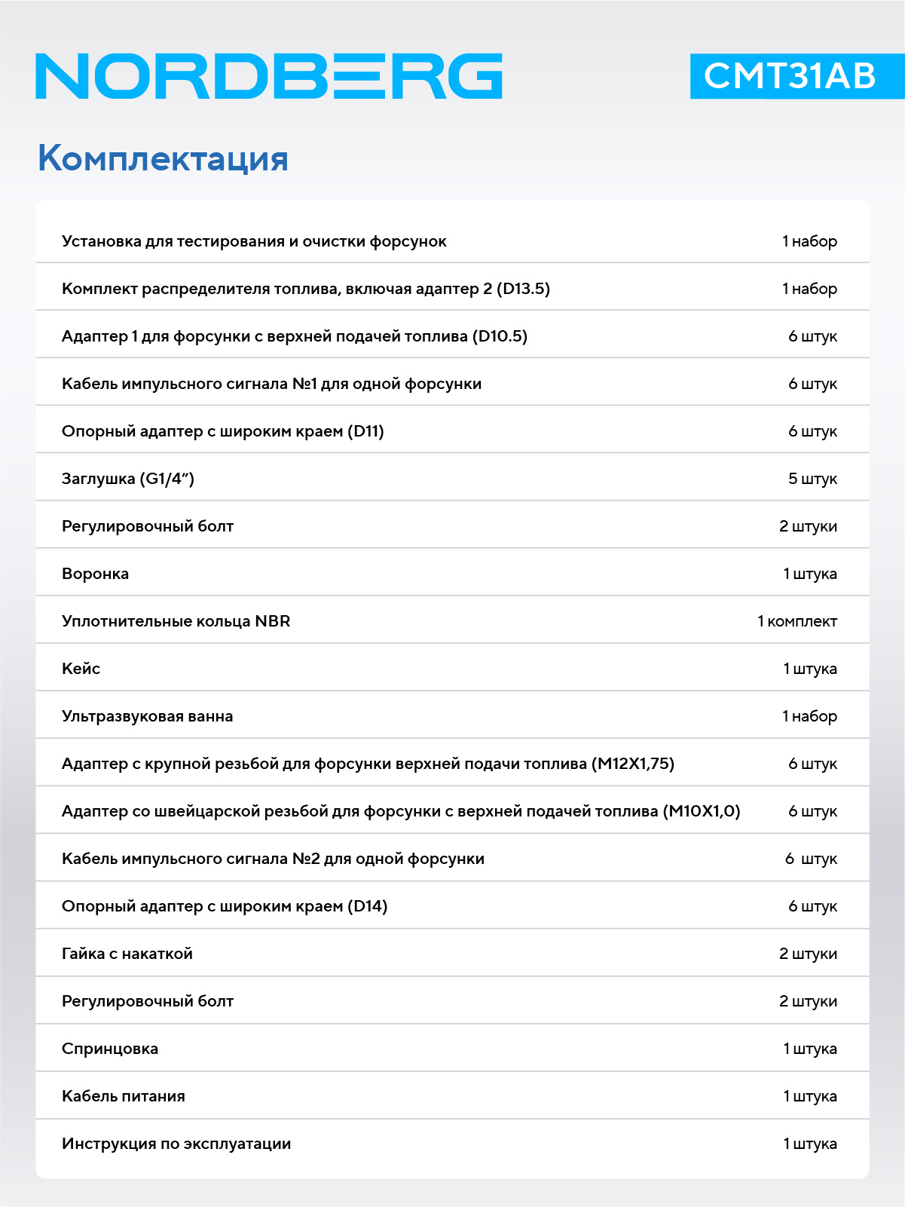This screenshot has height=1207, width=905.
Task: Select the Комплект распределителя топлива row
Action: [452, 289]
